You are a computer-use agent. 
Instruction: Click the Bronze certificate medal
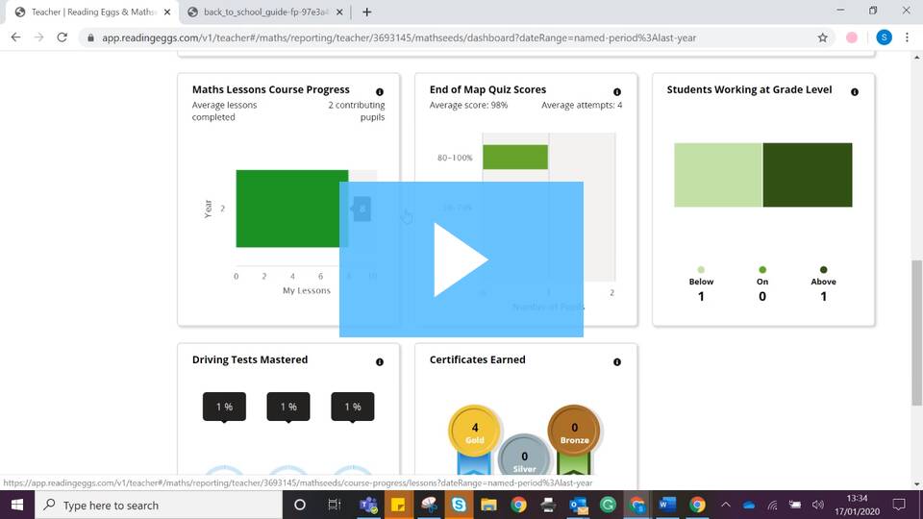click(574, 432)
